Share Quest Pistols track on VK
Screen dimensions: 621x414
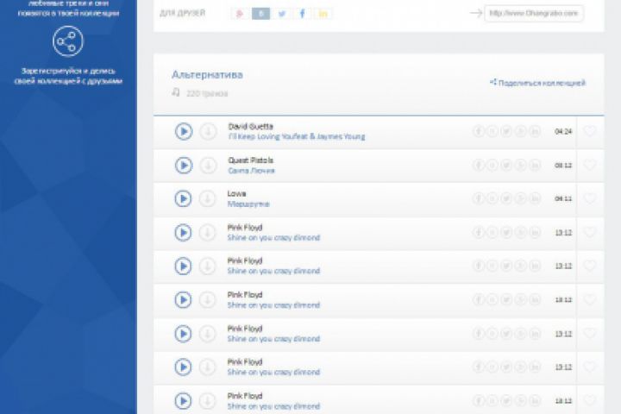click(492, 165)
